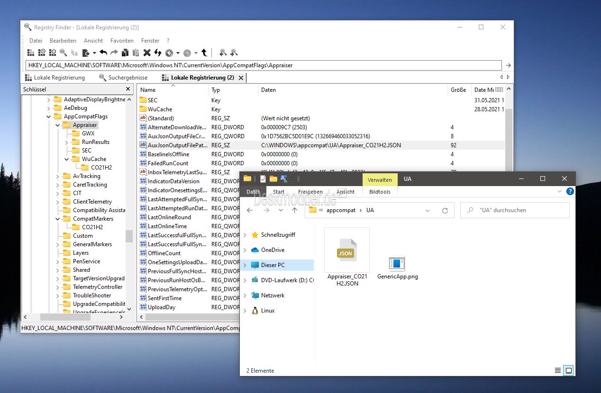Open the Freigeben ribbon tab in Explorer
This screenshot has height=393, width=601.
point(310,192)
